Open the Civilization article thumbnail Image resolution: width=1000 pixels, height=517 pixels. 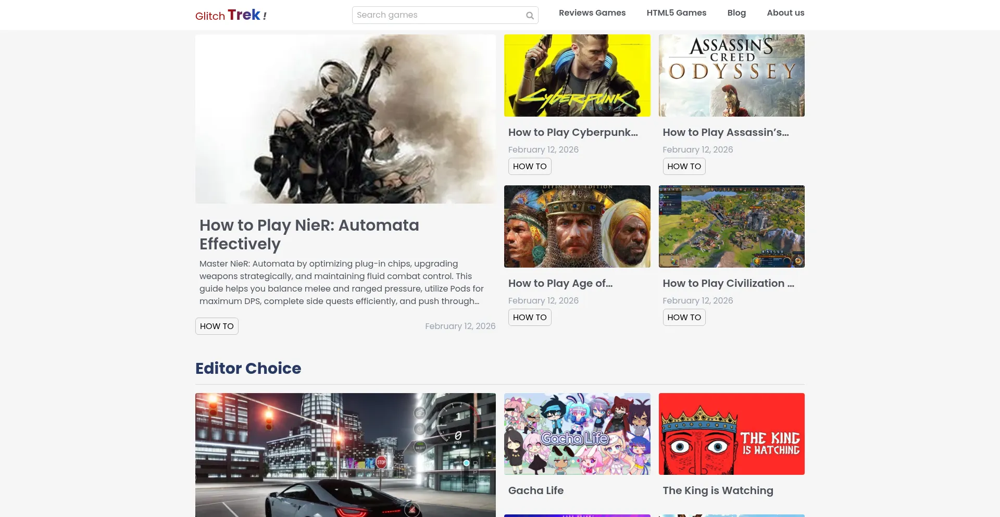click(732, 226)
